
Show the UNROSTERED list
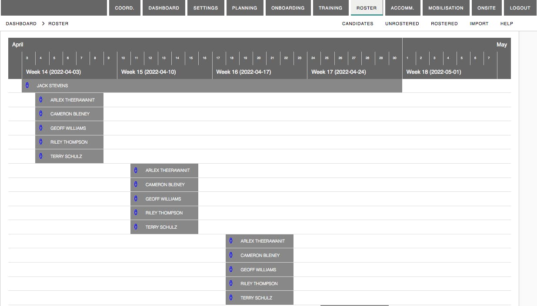[x=402, y=24]
